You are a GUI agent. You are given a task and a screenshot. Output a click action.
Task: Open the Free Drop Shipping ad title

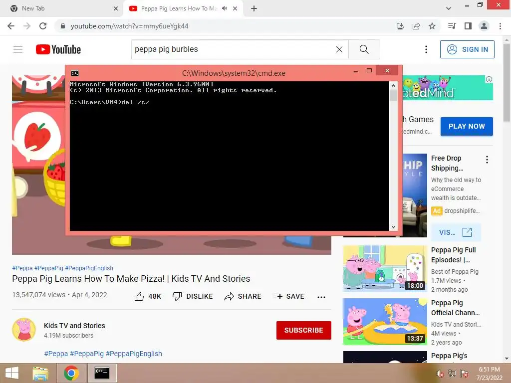tap(447, 163)
